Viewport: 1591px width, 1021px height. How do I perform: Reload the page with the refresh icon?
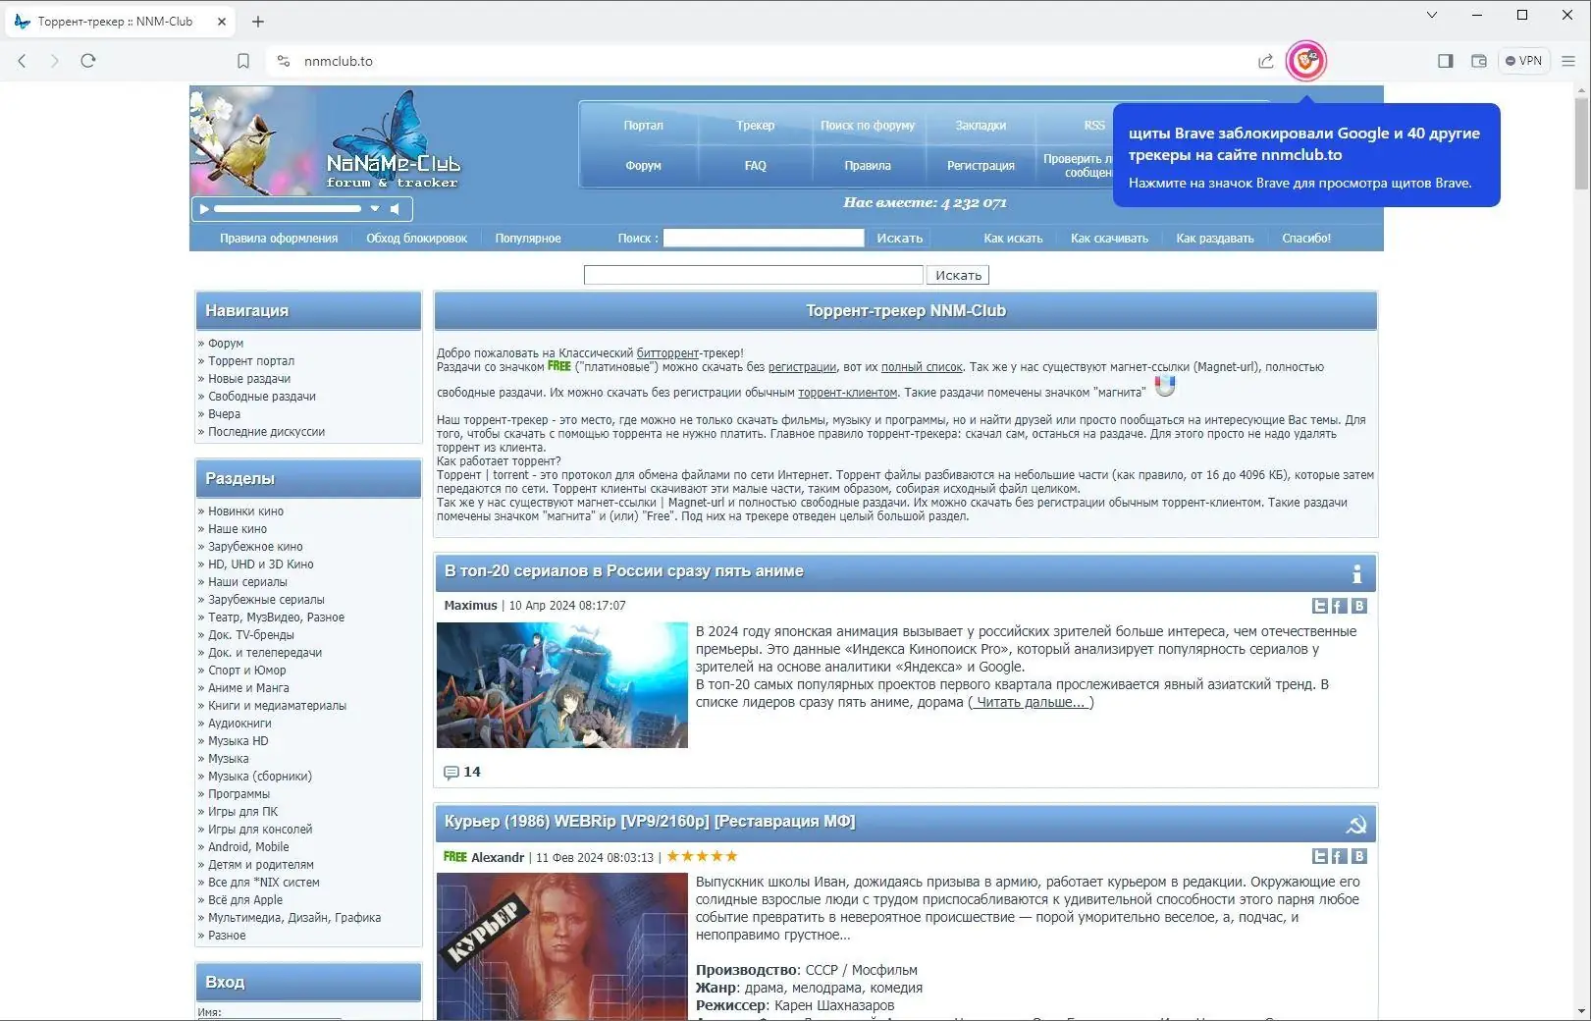(88, 61)
